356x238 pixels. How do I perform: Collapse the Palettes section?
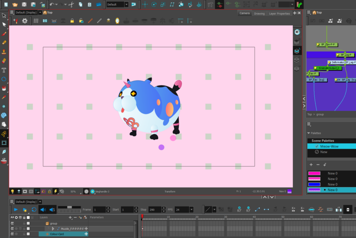[x=309, y=133]
